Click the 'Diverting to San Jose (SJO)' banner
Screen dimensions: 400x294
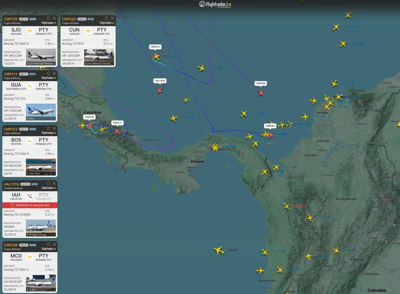30,205
